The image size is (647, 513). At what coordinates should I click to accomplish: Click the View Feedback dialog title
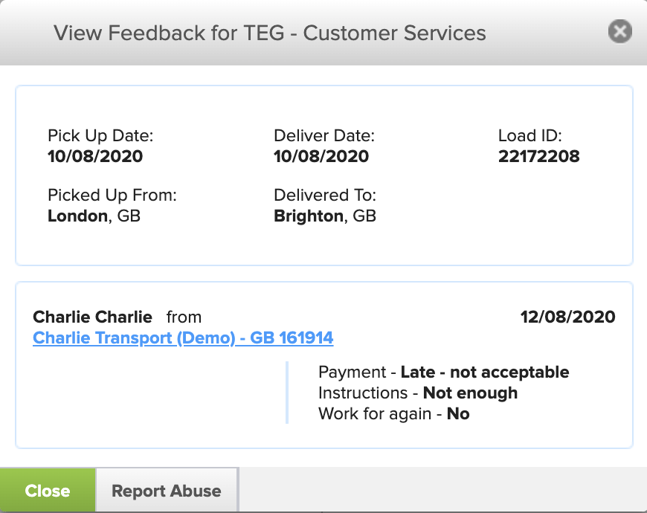270,33
